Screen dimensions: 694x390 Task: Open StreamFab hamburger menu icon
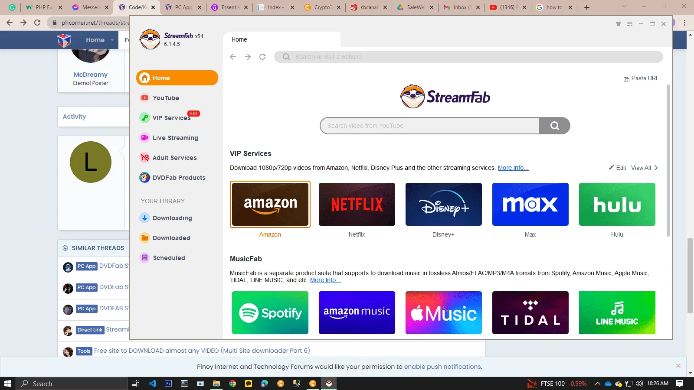[x=630, y=24]
